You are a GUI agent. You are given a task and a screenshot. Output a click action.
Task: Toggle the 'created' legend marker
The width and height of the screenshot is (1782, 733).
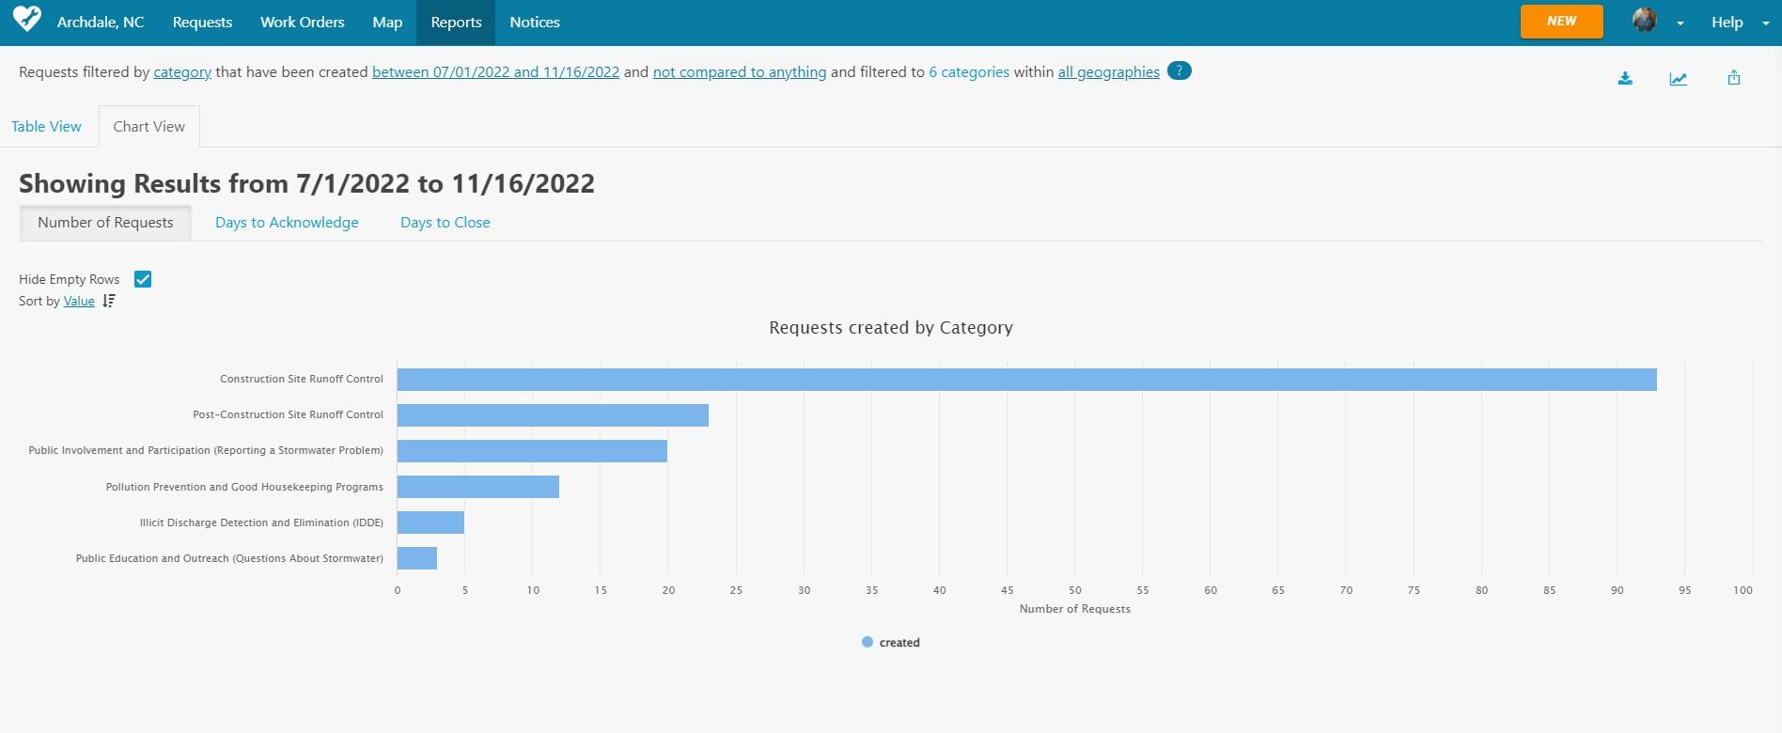click(x=868, y=642)
